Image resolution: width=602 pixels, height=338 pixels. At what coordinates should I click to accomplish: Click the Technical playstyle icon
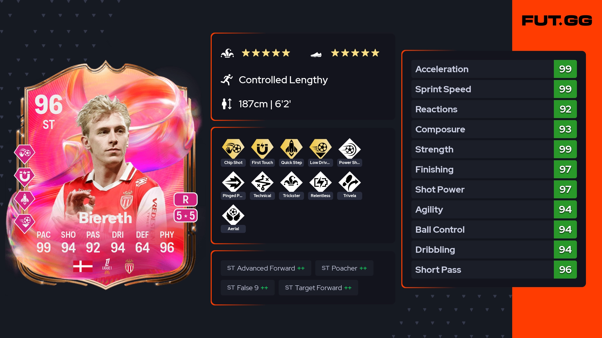pyautogui.click(x=262, y=182)
